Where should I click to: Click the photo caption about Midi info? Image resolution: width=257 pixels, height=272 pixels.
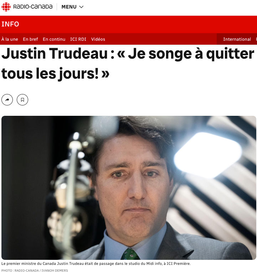coord(96,263)
